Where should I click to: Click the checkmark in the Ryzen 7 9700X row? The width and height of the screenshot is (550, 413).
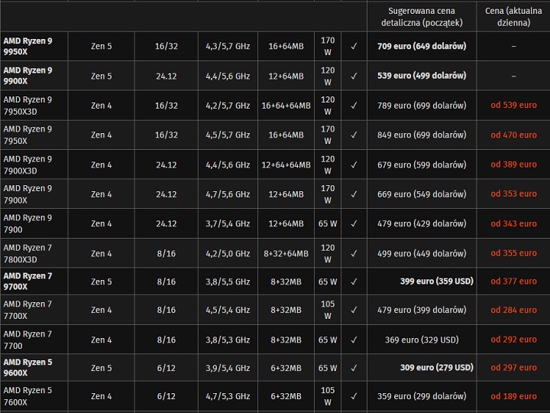pyautogui.click(x=354, y=281)
